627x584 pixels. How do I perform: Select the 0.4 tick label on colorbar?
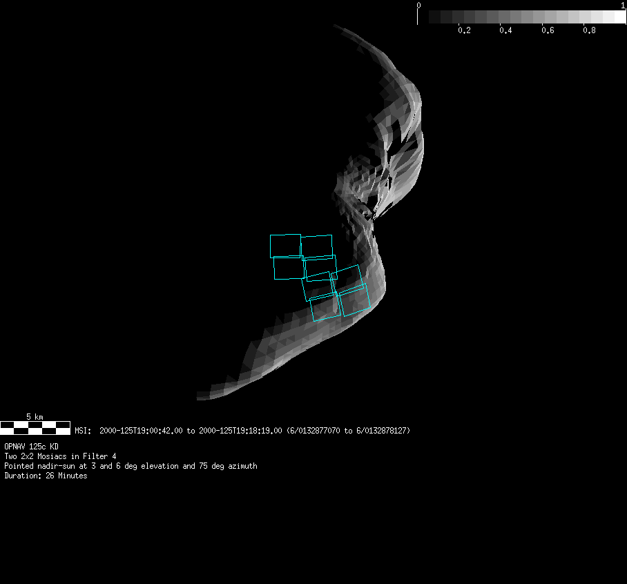pyautogui.click(x=505, y=30)
